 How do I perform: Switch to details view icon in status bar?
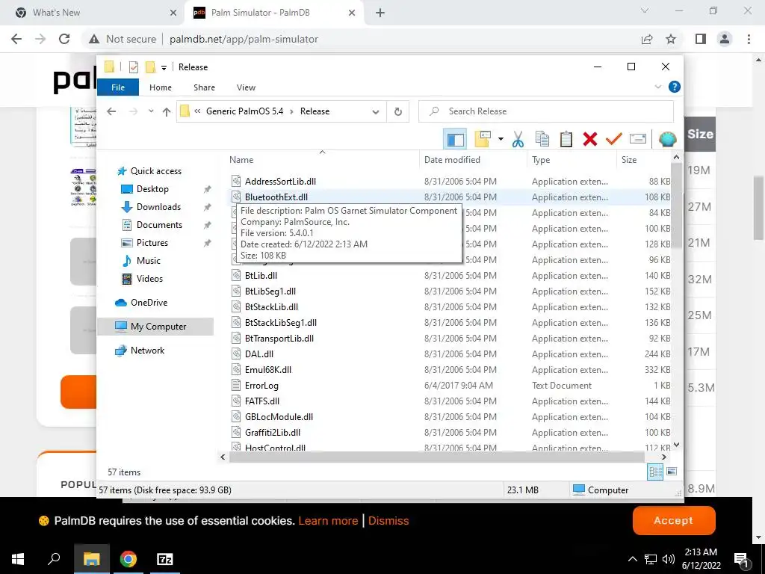(x=655, y=472)
